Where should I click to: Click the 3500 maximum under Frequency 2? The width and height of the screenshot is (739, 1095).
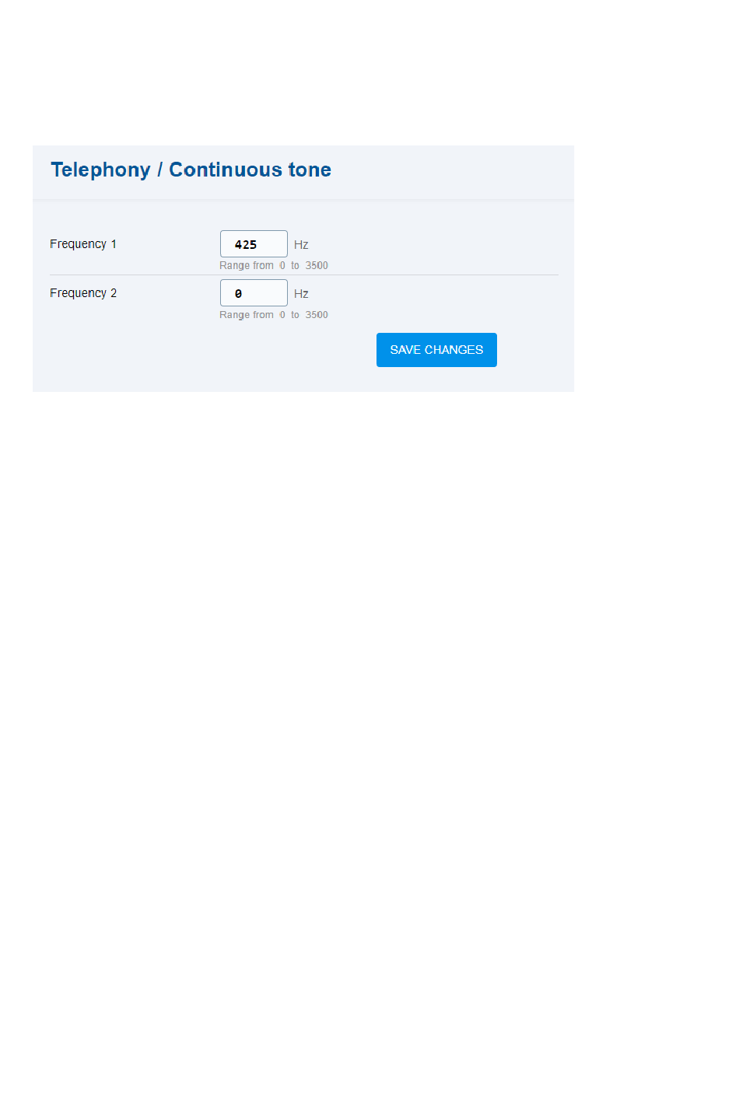coord(317,315)
